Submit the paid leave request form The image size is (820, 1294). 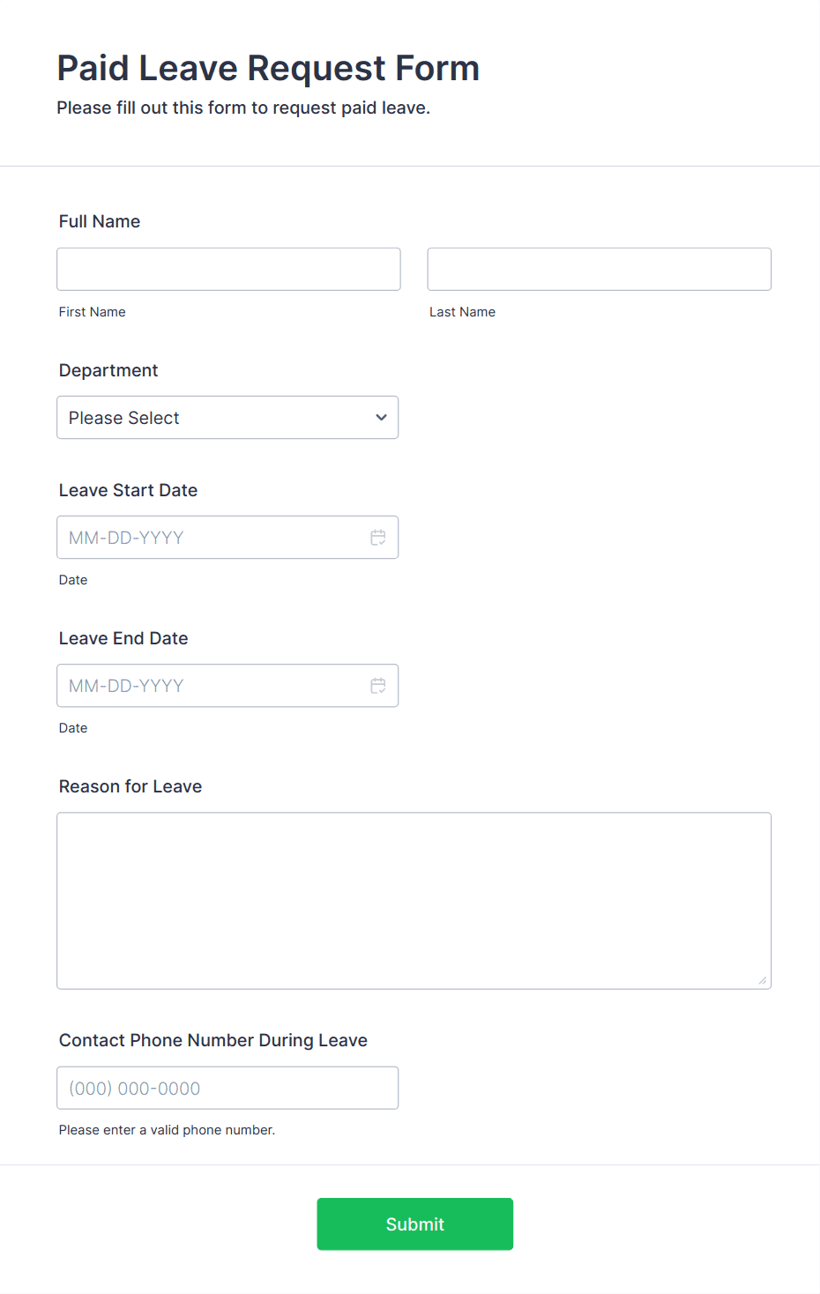click(x=415, y=1224)
